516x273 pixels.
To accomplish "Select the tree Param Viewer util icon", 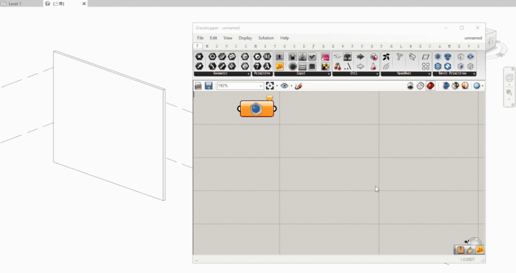I will point(348,56).
